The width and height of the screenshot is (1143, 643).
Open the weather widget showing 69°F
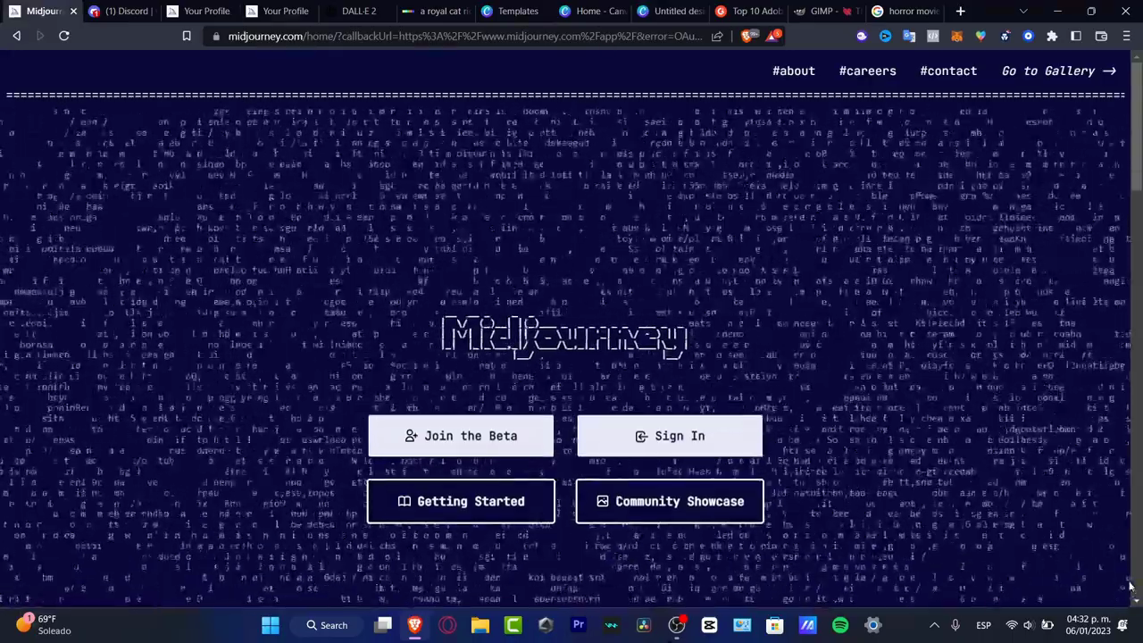click(x=43, y=625)
